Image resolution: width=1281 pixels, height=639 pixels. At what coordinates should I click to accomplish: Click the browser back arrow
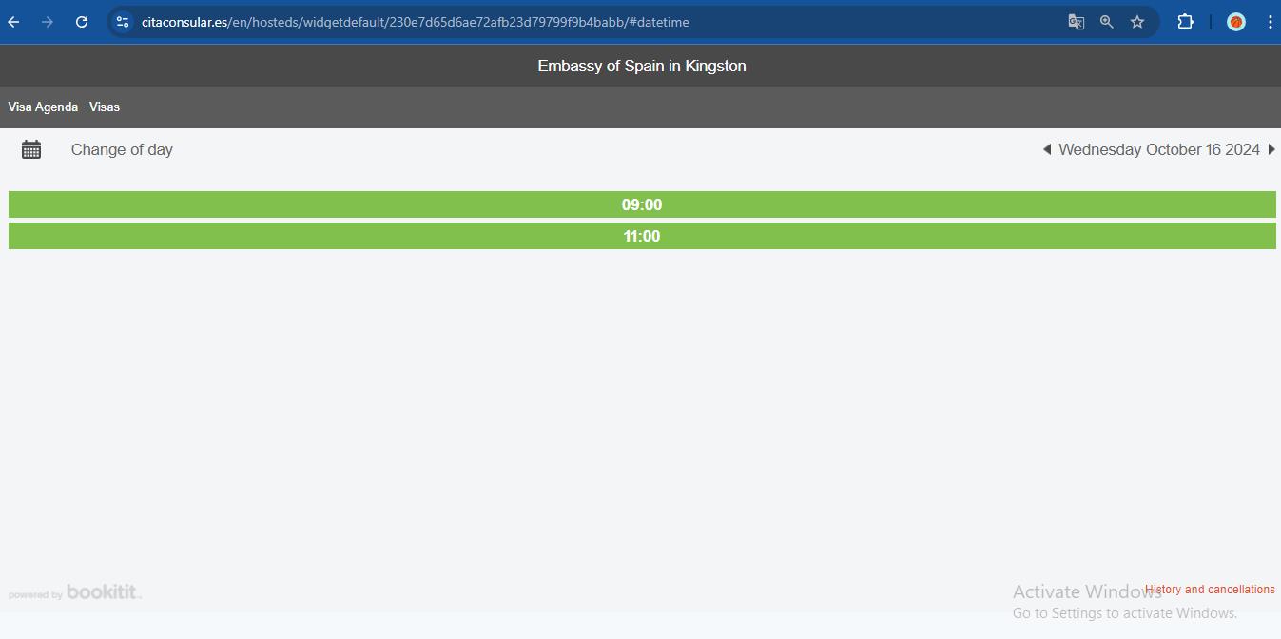click(x=14, y=22)
